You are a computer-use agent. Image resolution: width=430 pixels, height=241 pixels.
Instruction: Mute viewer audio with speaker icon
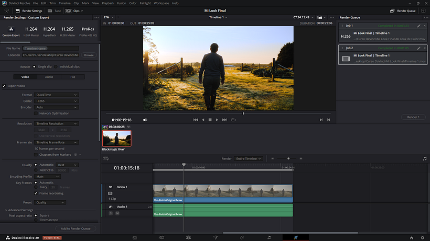145,120
